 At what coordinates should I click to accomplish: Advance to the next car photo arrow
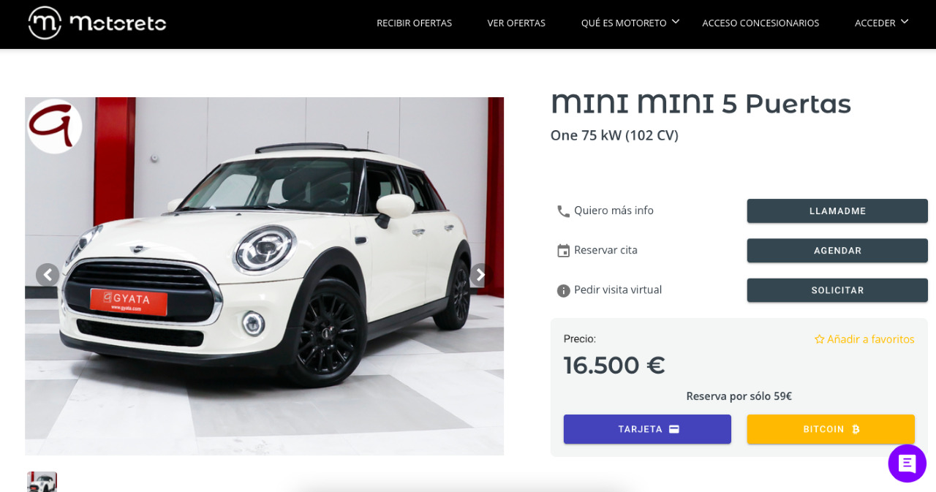pyautogui.click(x=480, y=275)
